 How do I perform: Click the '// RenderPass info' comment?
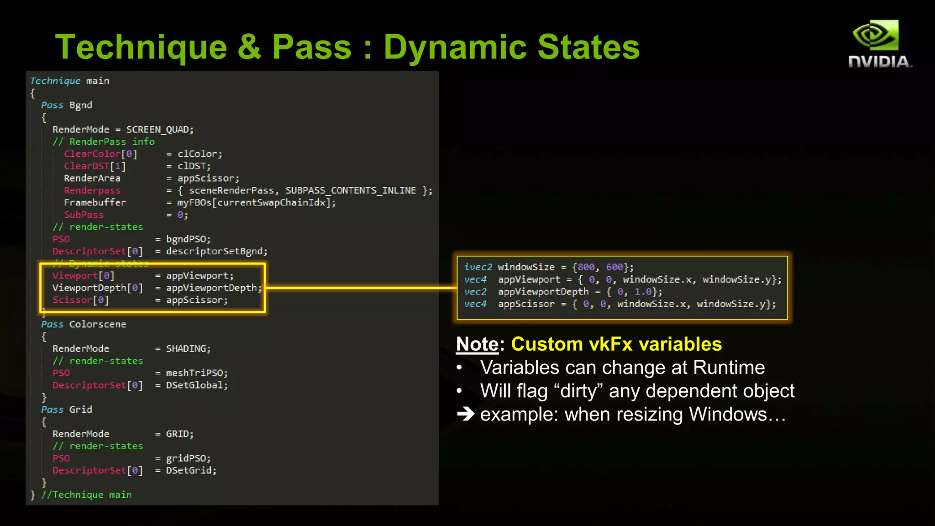(104, 142)
